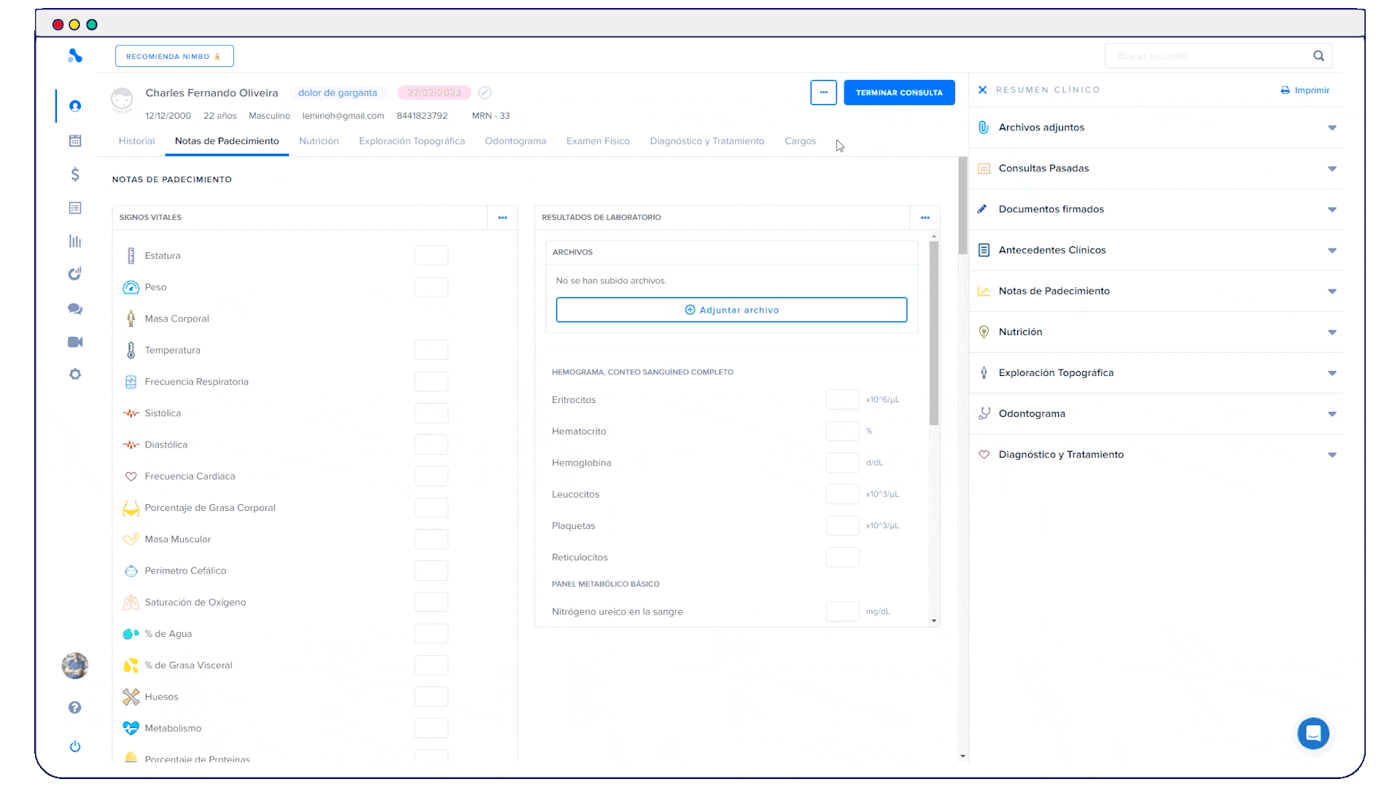The height and width of the screenshot is (787, 1400).
Task: Open Signos Vitales options menu
Action: [502, 217]
